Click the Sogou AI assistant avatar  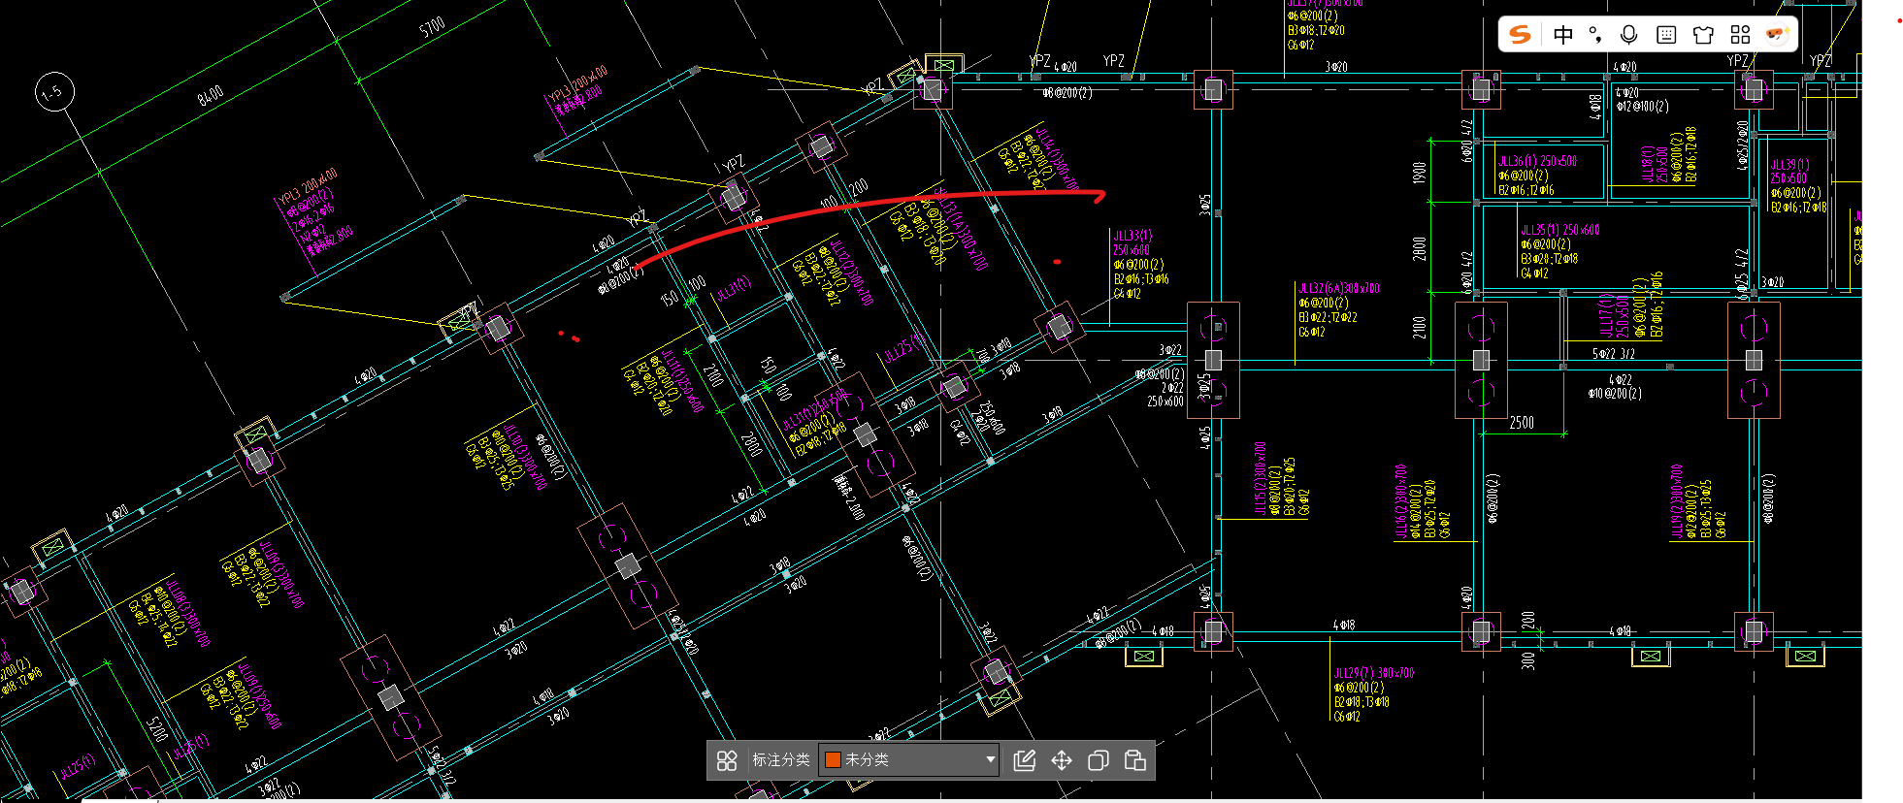[1777, 35]
